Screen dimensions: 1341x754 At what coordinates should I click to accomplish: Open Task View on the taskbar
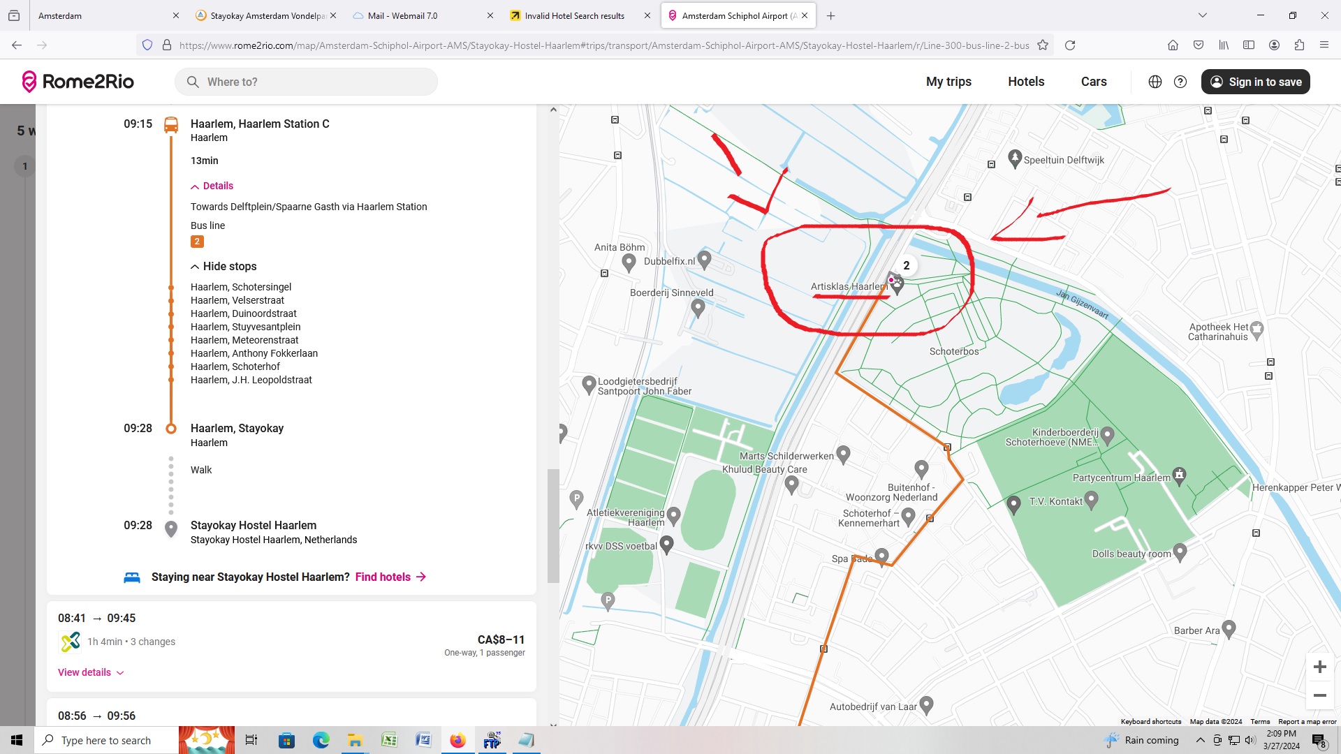[x=251, y=740]
